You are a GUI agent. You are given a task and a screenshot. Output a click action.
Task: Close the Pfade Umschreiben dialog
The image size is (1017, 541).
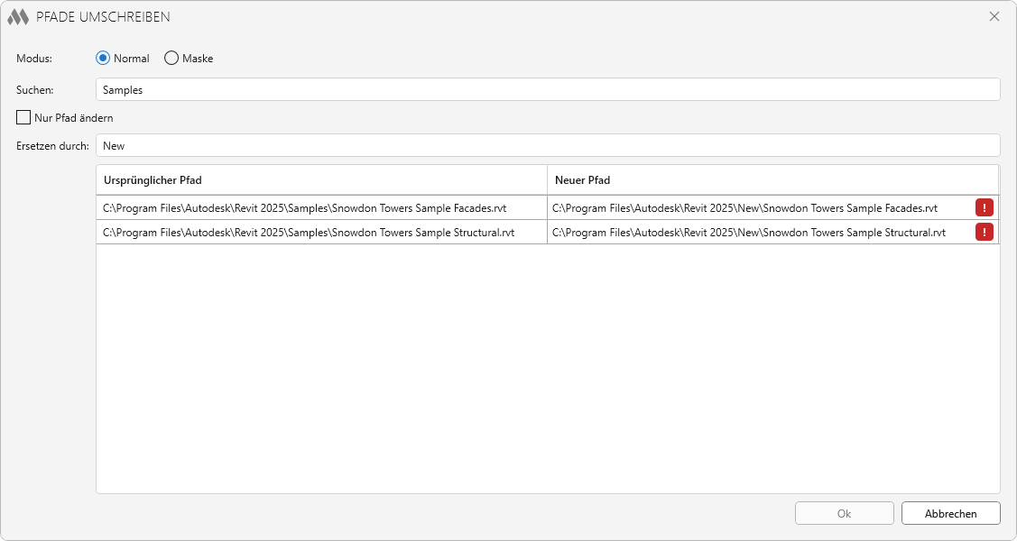(994, 17)
